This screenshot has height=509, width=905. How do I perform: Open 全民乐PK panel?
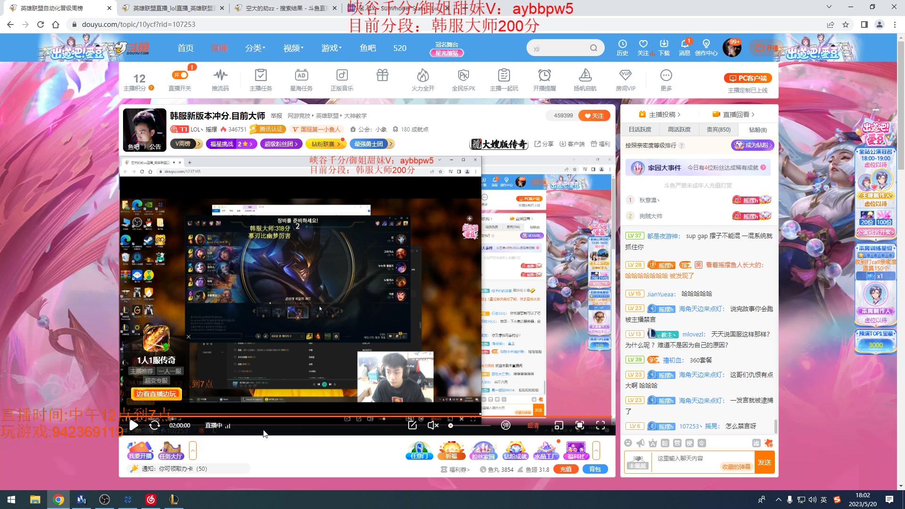[x=463, y=79]
